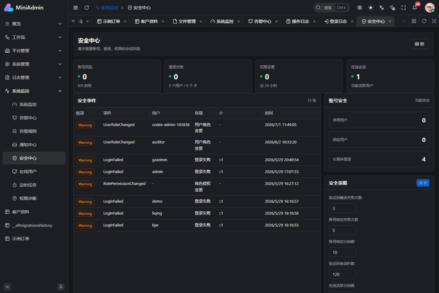Image resolution: width=439 pixels, height=293 pixels.
Task: Click the 账号锁定失败次数 input field
Action: 342,230
